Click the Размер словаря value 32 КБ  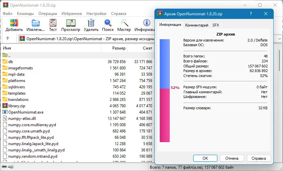click(263, 108)
